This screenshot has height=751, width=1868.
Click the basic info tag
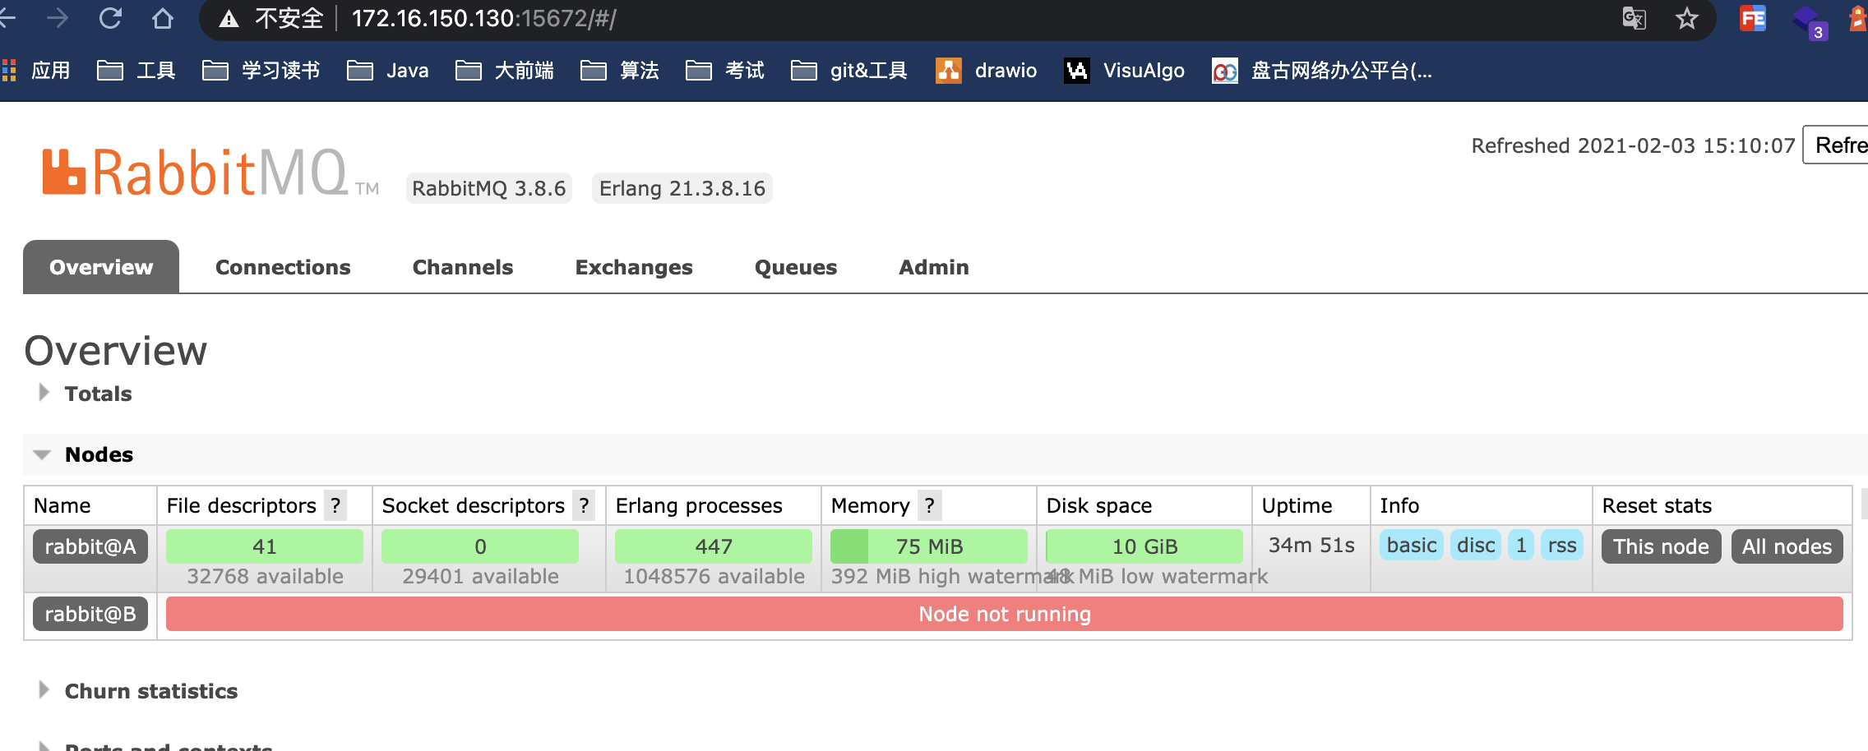click(1412, 546)
